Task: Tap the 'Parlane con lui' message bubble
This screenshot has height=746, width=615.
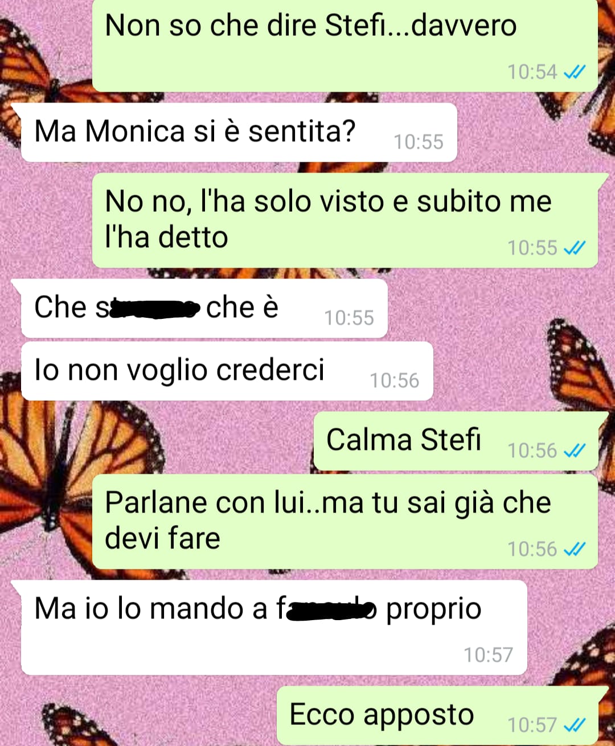Action: click(x=345, y=522)
